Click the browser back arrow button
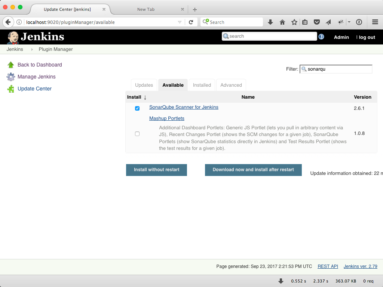 point(8,22)
